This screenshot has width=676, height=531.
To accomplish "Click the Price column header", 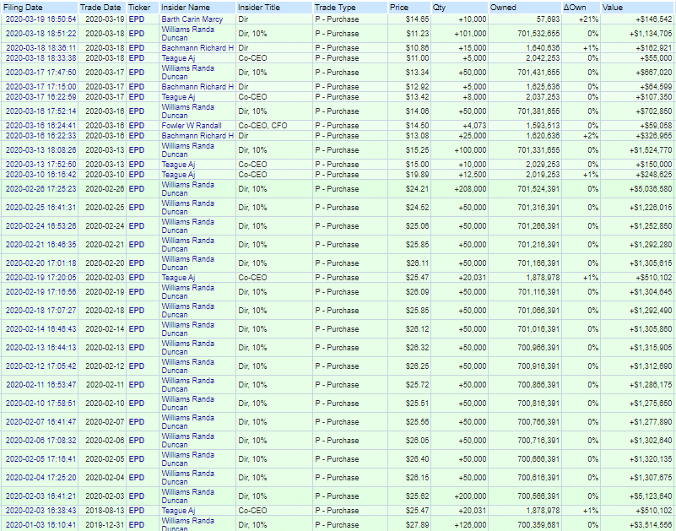I will [399, 8].
